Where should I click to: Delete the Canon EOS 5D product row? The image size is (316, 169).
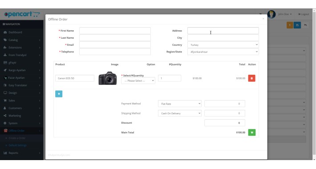251,78
